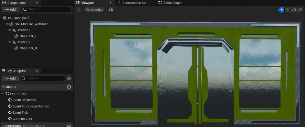Select the BP_Door (Self) root item
The width and height of the screenshot is (305, 127).
(19, 18)
